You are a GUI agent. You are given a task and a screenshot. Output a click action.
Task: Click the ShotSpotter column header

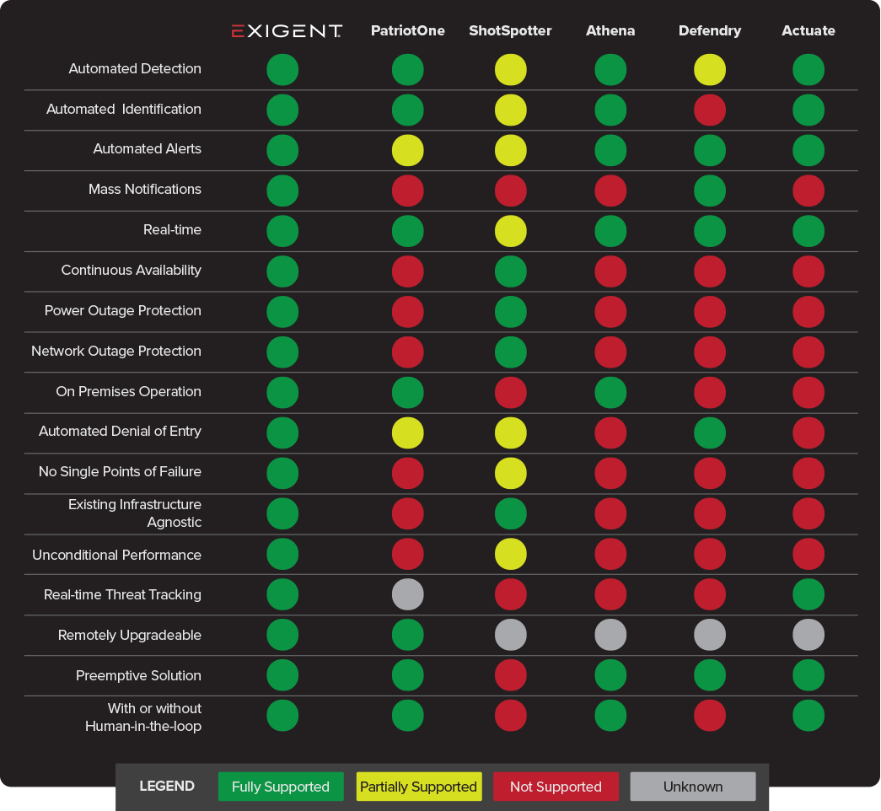(x=510, y=31)
